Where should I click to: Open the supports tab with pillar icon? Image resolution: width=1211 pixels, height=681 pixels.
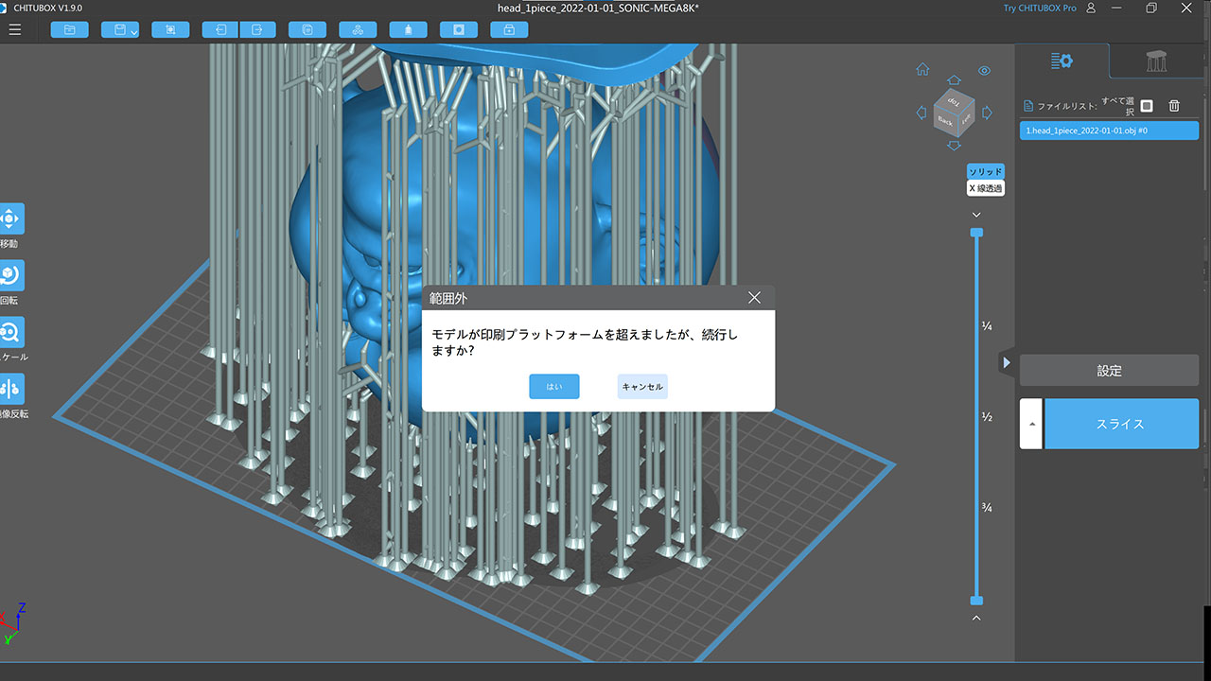click(1156, 61)
